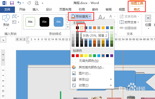Switch to the 设计 tab
The width and height of the screenshot is (155, 99).
pyautogui.click(x=49, y=10)
